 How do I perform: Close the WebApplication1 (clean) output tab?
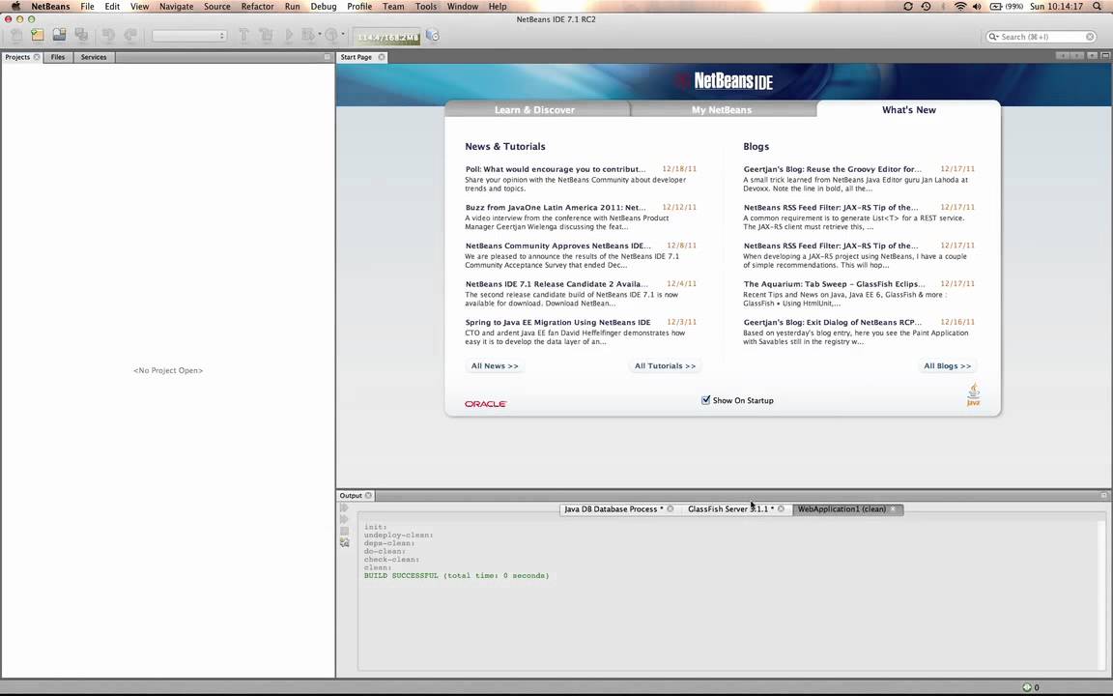(x=893, y=508)
